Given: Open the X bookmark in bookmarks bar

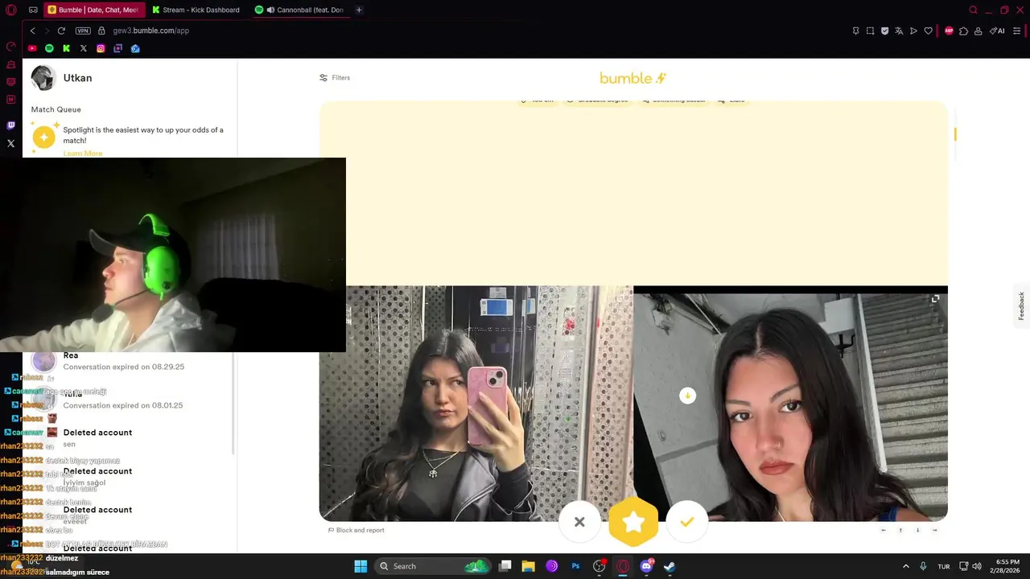Looking at the screenshot, I should click(83, 48).
